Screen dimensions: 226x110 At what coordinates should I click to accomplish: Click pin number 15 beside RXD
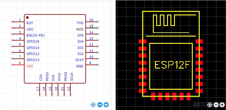(x=91, y=26)
